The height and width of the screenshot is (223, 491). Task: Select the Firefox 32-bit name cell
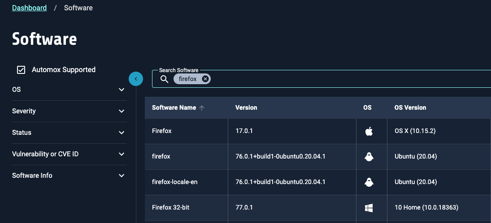(x=187, y=208)
